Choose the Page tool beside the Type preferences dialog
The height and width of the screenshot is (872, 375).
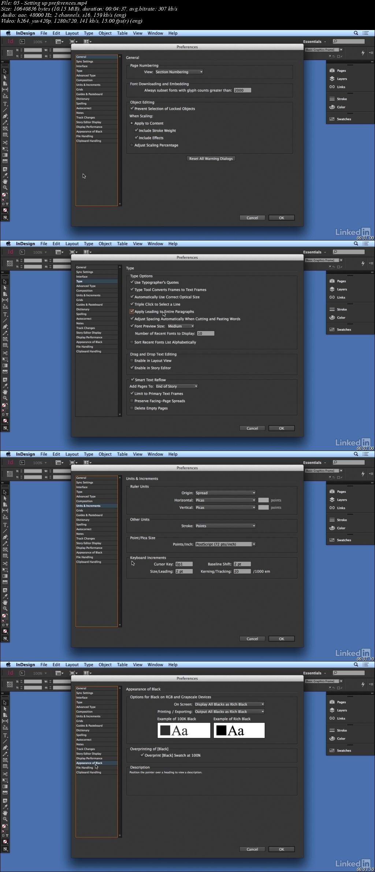coord(5,294)
